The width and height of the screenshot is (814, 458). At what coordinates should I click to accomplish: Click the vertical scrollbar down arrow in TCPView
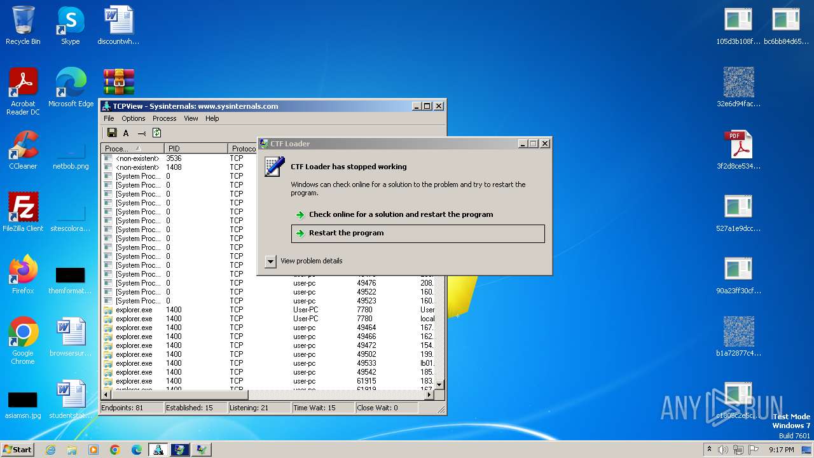tap(439, 385)
